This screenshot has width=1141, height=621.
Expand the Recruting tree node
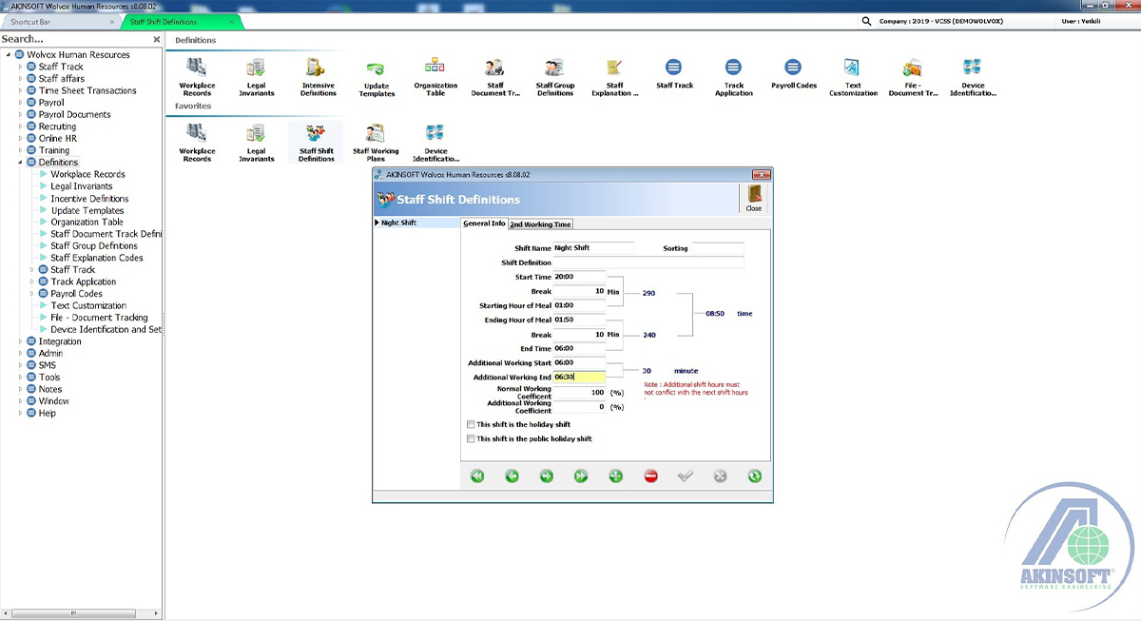(21, 126)
